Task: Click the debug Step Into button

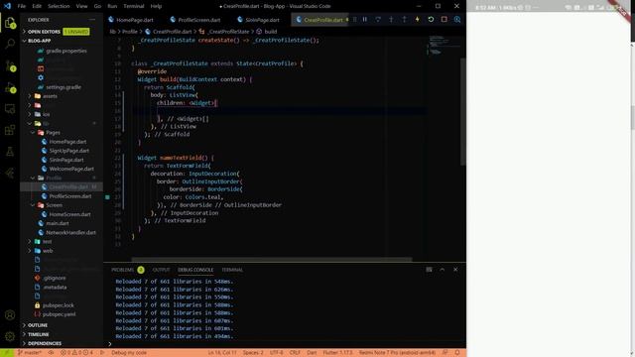Action: click(391, 20)
